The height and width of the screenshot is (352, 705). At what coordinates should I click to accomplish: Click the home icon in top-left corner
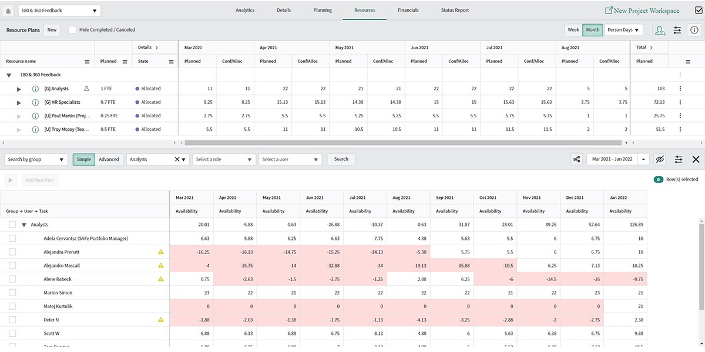(x=8, y=11)
